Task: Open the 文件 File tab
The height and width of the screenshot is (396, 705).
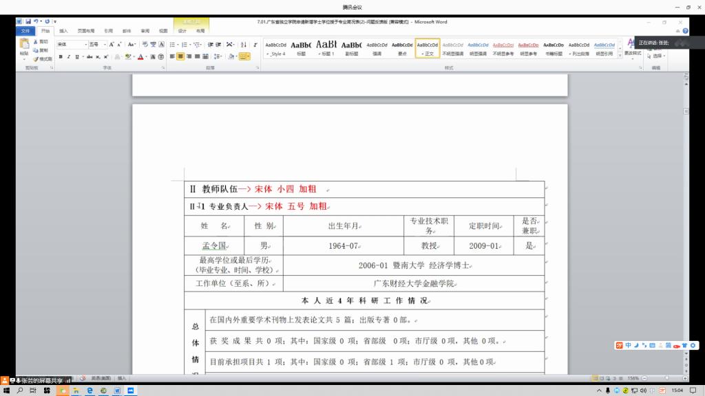Action: point(25,31)
